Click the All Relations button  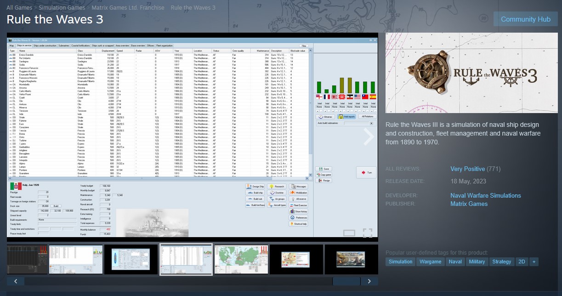[367, 117]
